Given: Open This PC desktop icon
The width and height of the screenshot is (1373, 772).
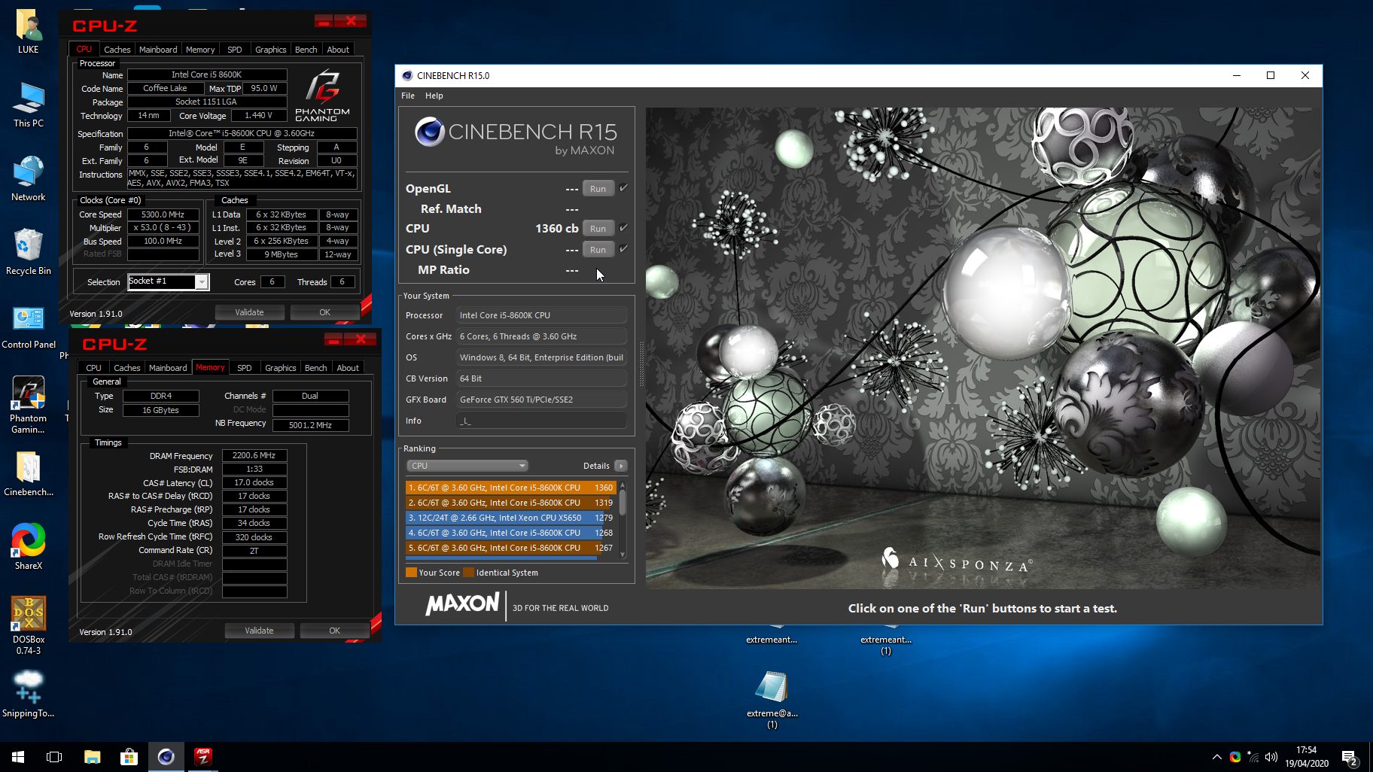Looking at the screenshot, I should coord(29,105).
